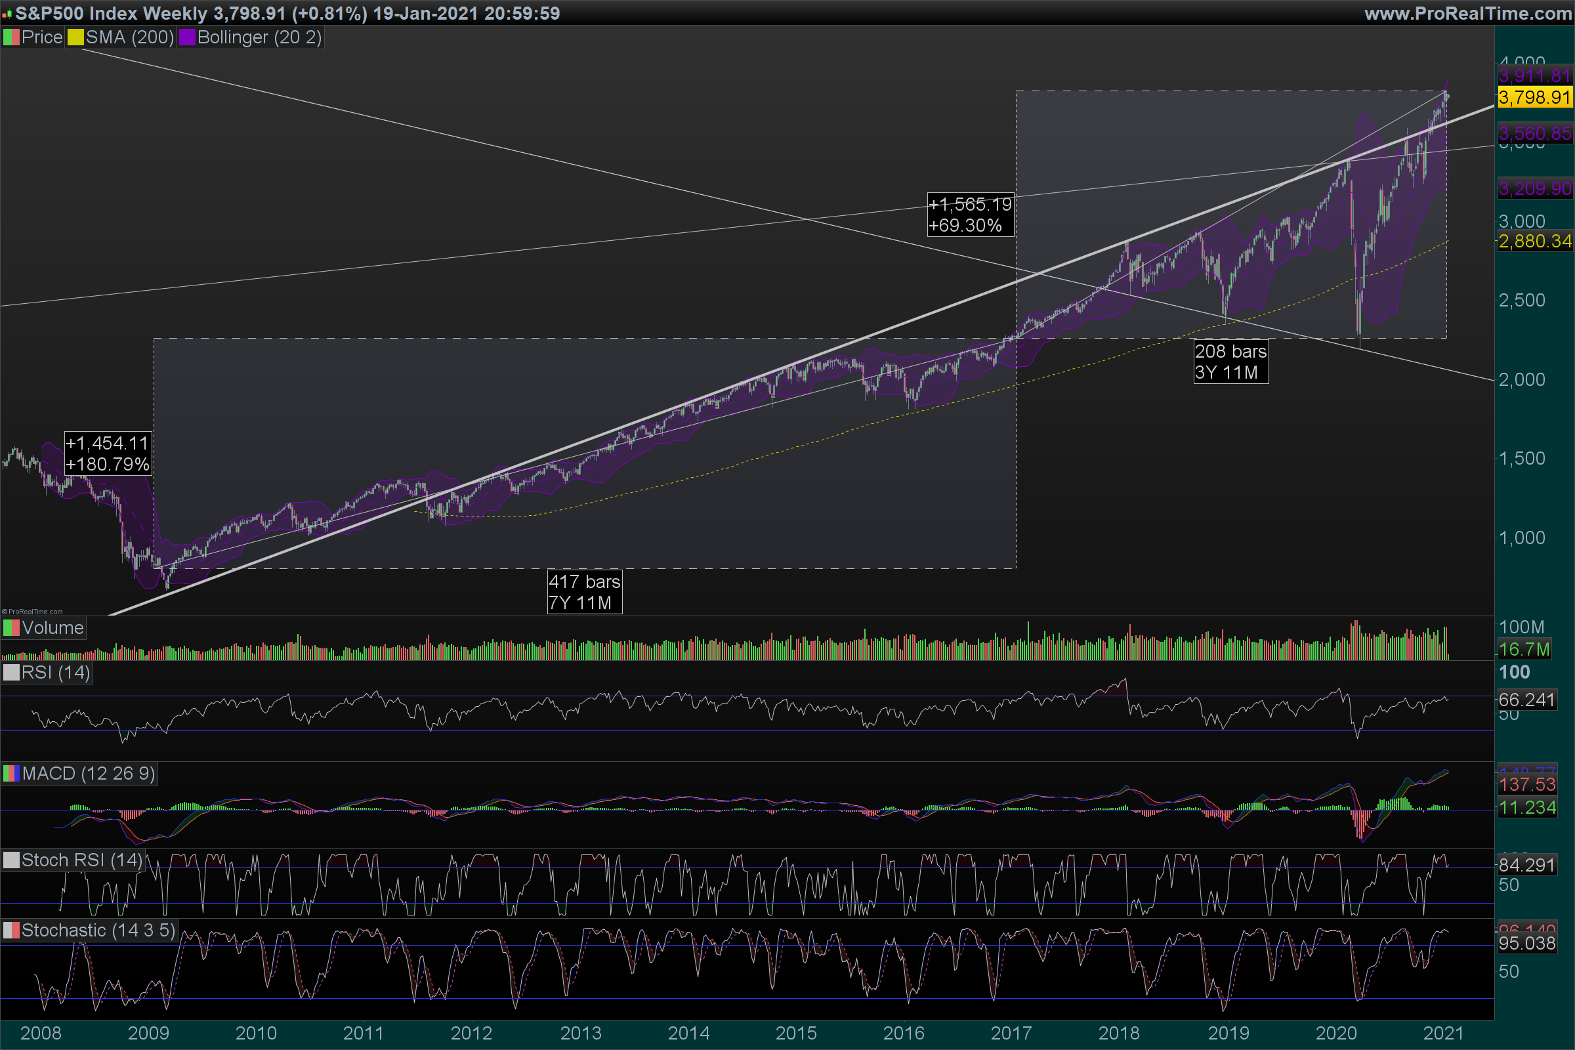Image resolution: width=1575 pixels, height=1050 pixels.
Task: Click the green/red Price color swatch
Action: (x=11, y=37)
